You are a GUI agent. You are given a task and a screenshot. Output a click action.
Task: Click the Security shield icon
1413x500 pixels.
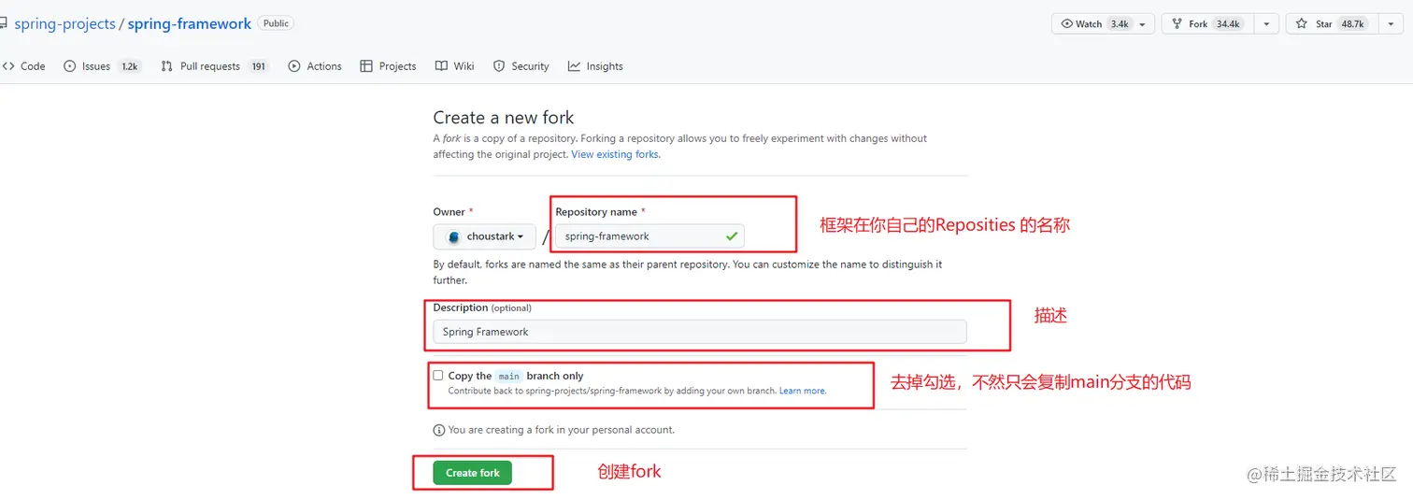pyautogui.click(x=499, y=66)
